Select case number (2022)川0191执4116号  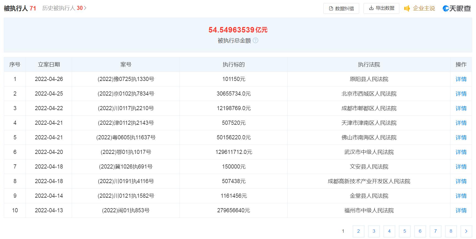click(126, 181)
